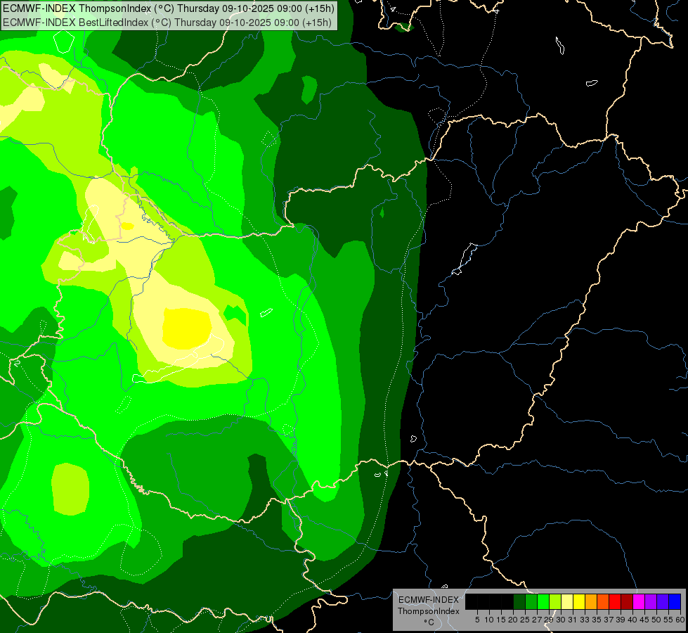Pick the yellow-green 29-30 legend swatch
Image resolution: width=688 pixels, height=633 pixels.
click(x=555, y=601)
